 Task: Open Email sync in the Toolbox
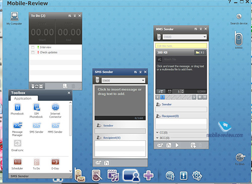(x=17, y=144)
